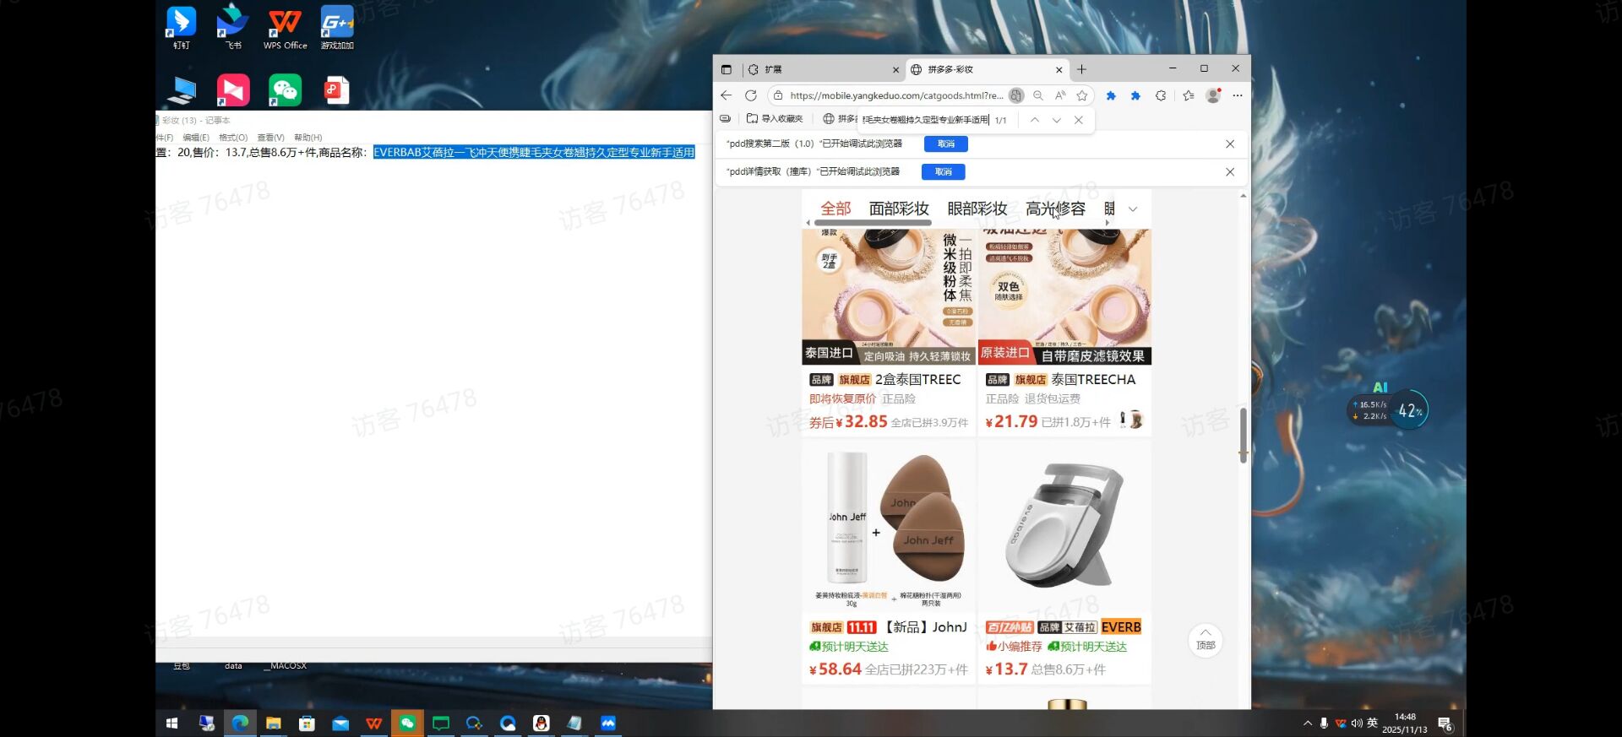This screenshot has width=1622, height=737.
Task: Refresh the browser page
Action: point(750,95)
